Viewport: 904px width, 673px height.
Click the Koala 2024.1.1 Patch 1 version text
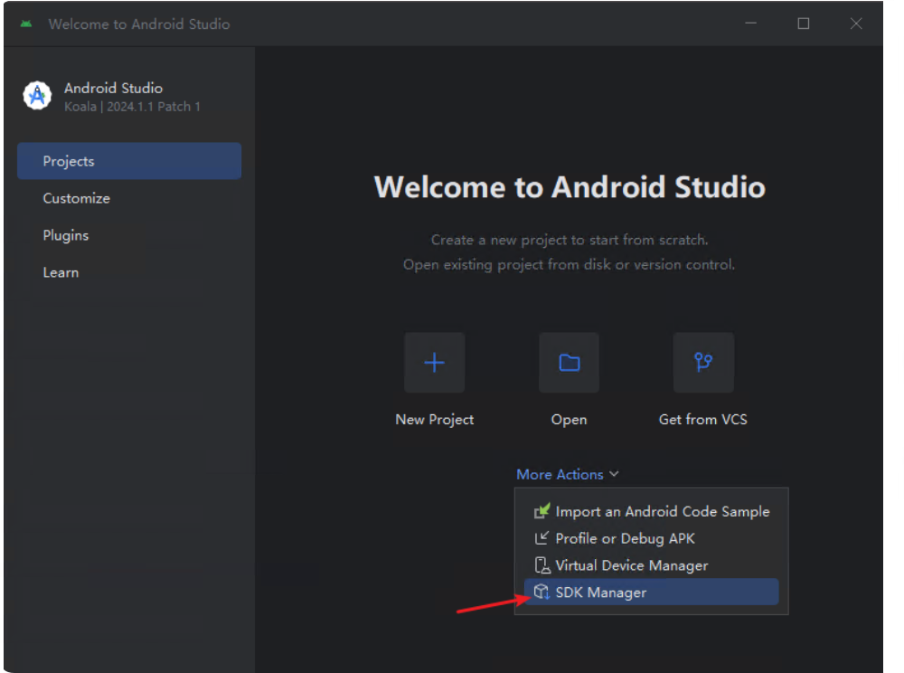click(132, 107)
